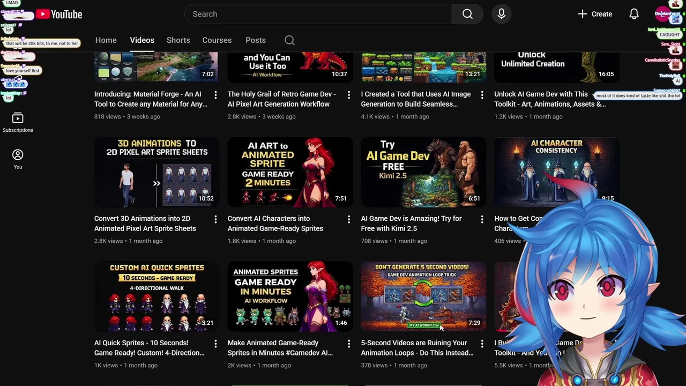Open the Material Forge video thumbnail
The width and height of the screenshot is (686, 386).
click(x=156, y=67)
